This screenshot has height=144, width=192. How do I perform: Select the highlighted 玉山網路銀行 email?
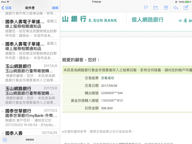point(31,95)
